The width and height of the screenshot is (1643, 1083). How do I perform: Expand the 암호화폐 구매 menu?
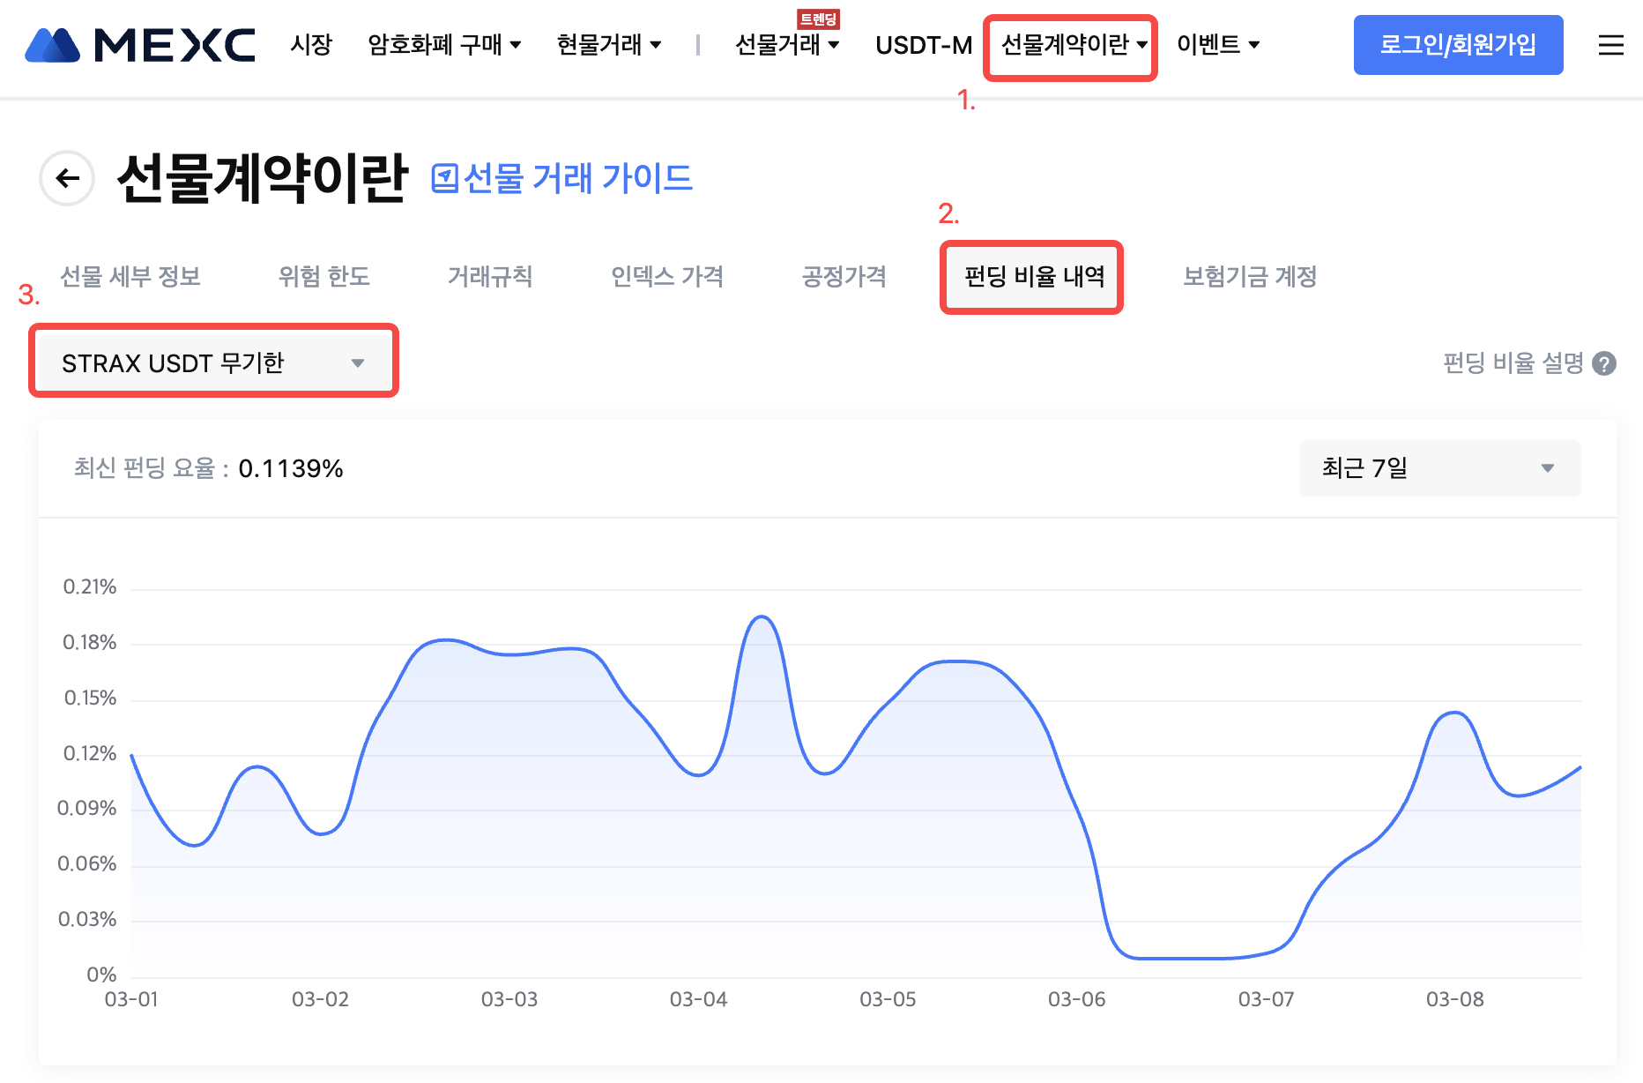(x=444, y=45)
